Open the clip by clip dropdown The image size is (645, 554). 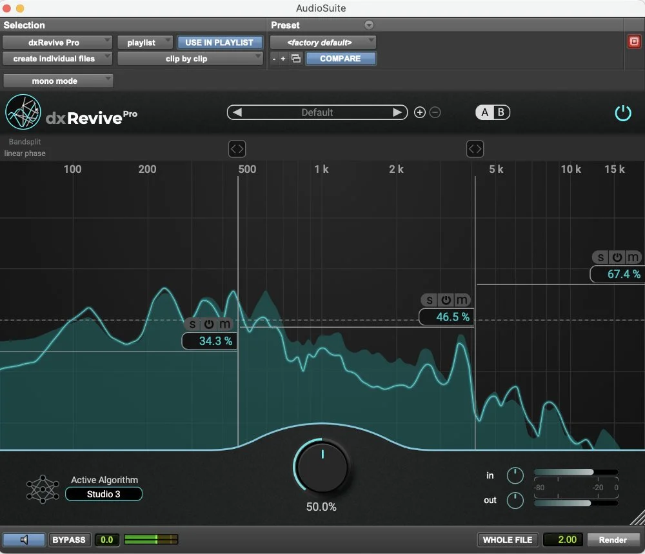click(x=190, y=59)
